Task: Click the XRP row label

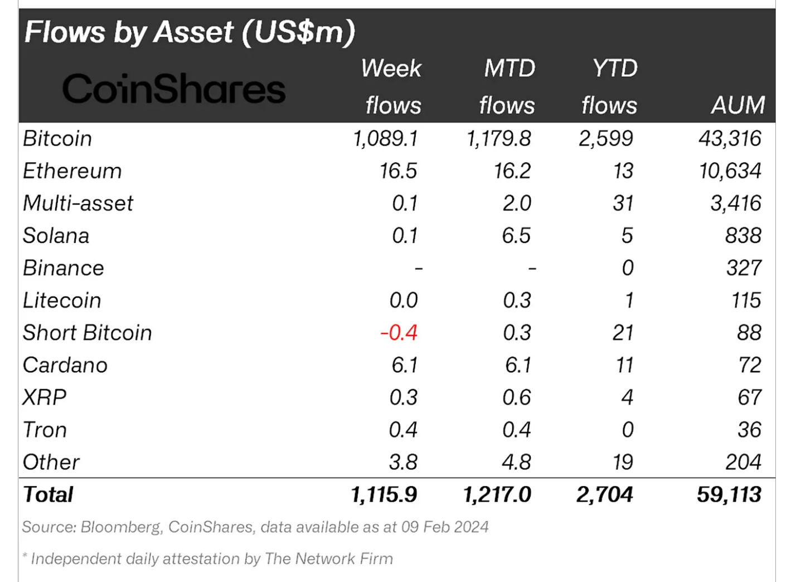Action: tap(45, 397)
